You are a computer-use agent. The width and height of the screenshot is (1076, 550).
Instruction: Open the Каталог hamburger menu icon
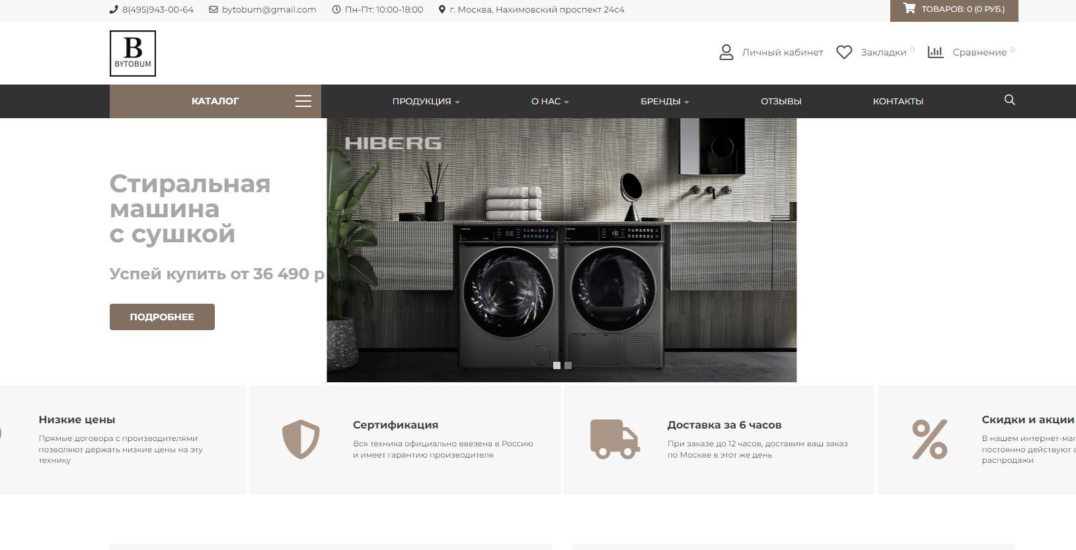(303, 101)
